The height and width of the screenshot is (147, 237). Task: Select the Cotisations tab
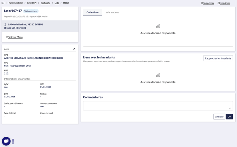coord(93,12)
